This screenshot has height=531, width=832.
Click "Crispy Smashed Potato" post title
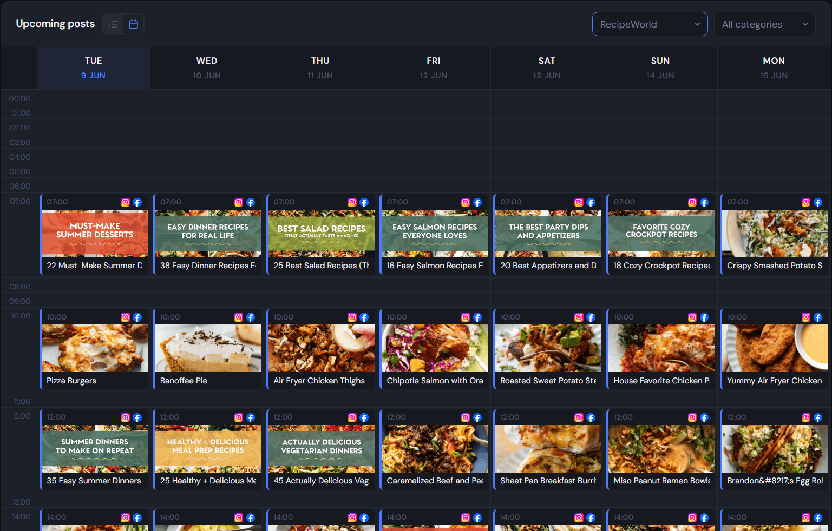click(775, 265)
